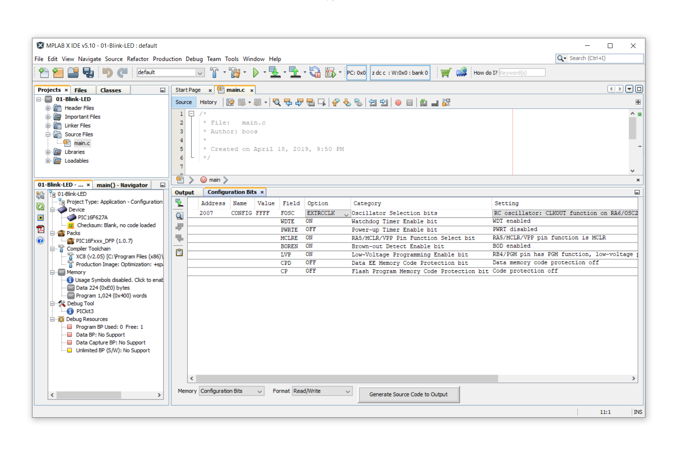
Task: Click the Undo arrow in toolbar
Action: [x=107, y=72]
